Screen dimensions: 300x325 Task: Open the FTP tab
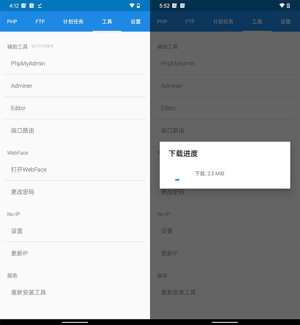pyautogui.click(x=40, y=21)
